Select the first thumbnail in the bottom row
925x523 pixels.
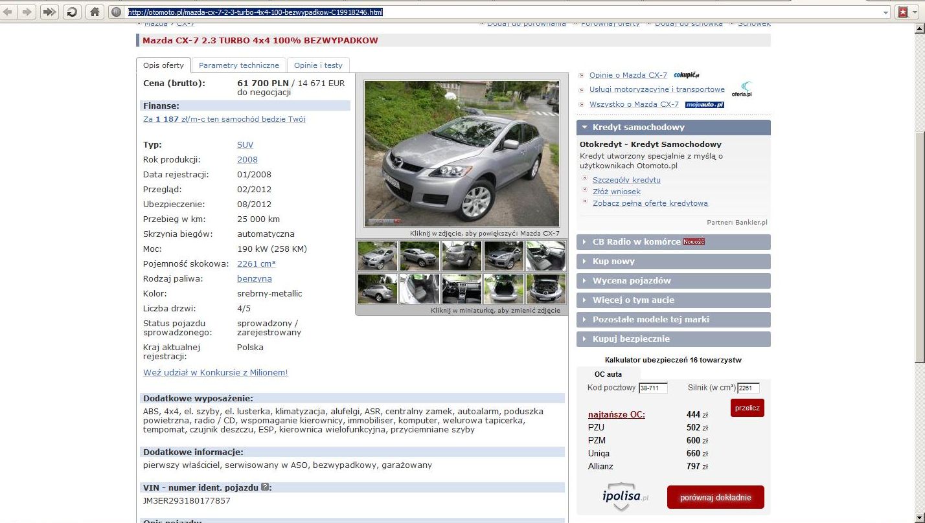click(378, 289)
